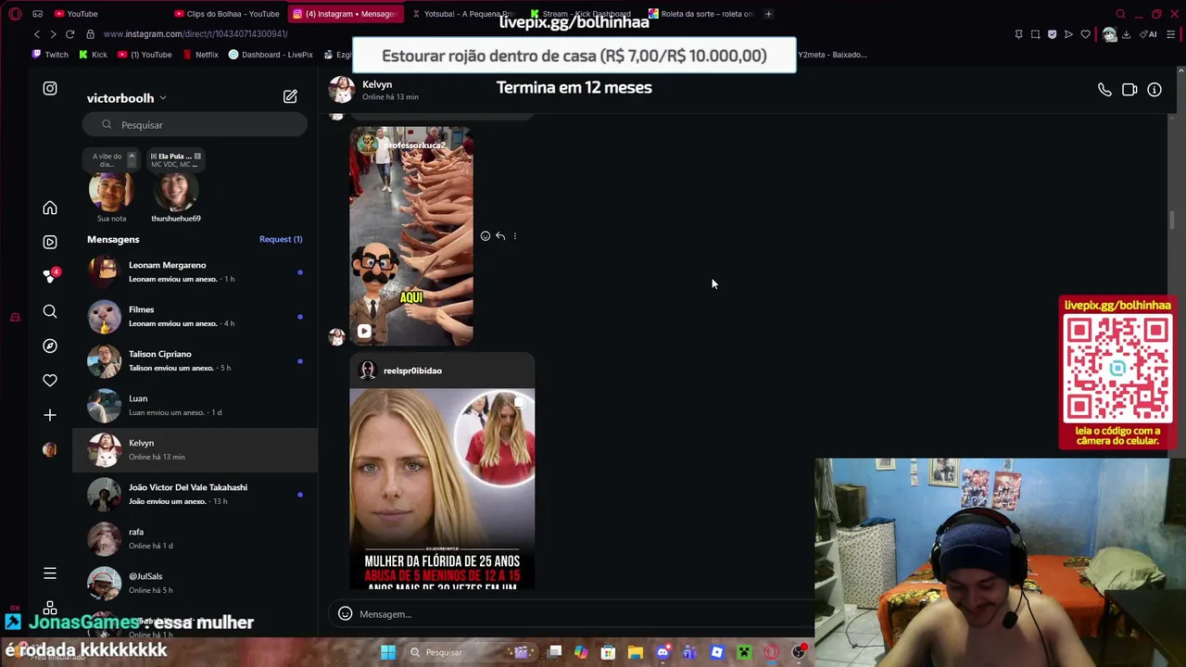Open File Explorer in taskbar
Screen dimensions: 1186x667
click(x=636, y=652)
